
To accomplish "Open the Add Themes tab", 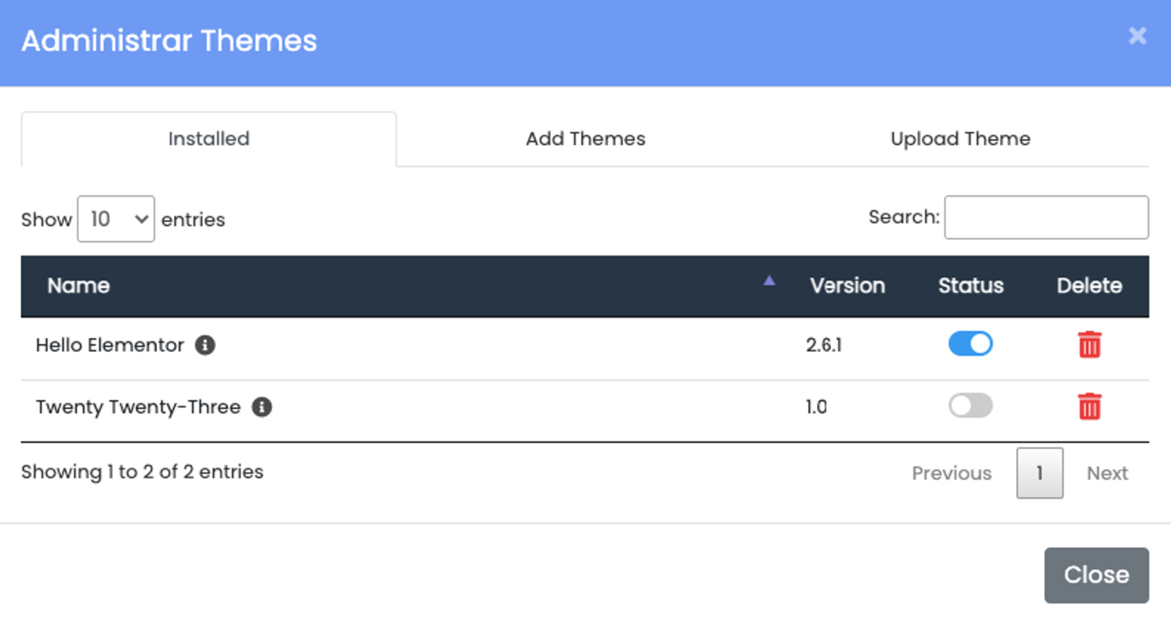I will tap(585, 139).
